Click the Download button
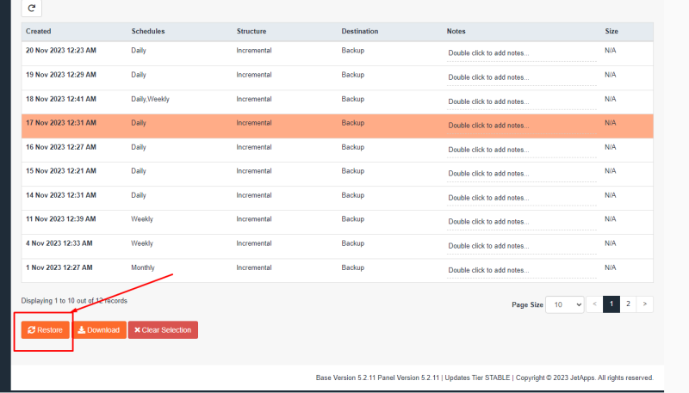The width and height of the screenshot is (689, 393). tap(99, 330)
